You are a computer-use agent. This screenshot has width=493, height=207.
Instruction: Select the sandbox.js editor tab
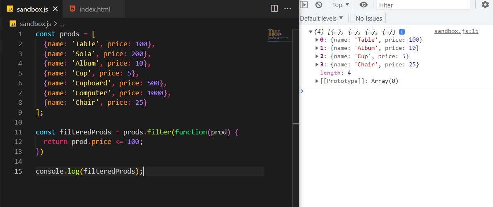pyautogui.click(x=31, y=9)
